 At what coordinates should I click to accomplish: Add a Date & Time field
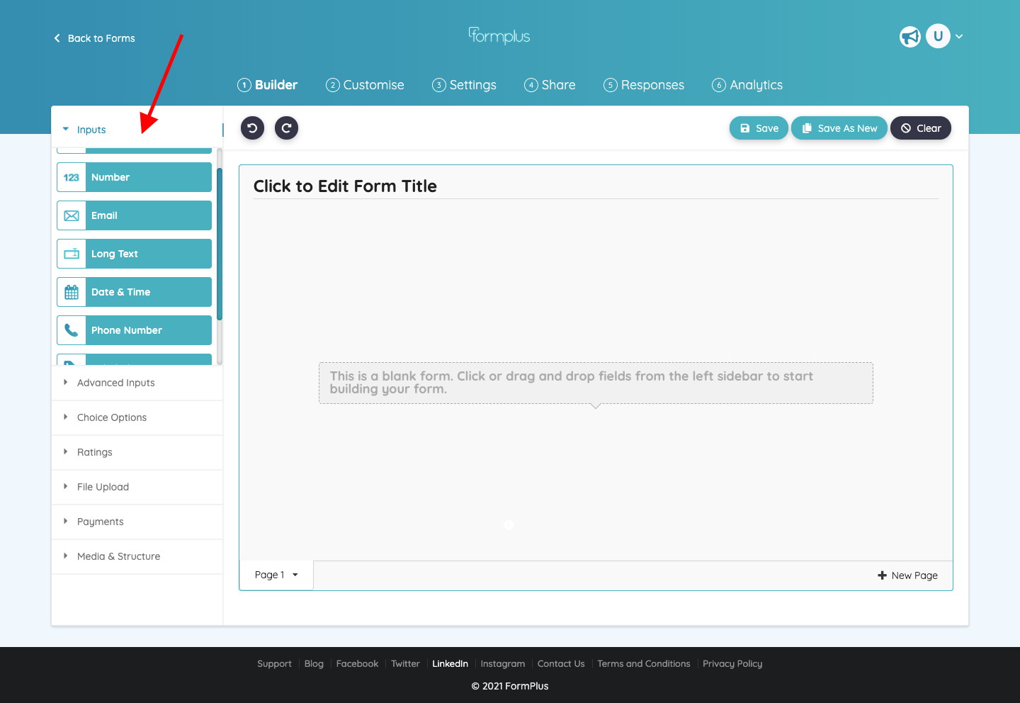(134, 292)
